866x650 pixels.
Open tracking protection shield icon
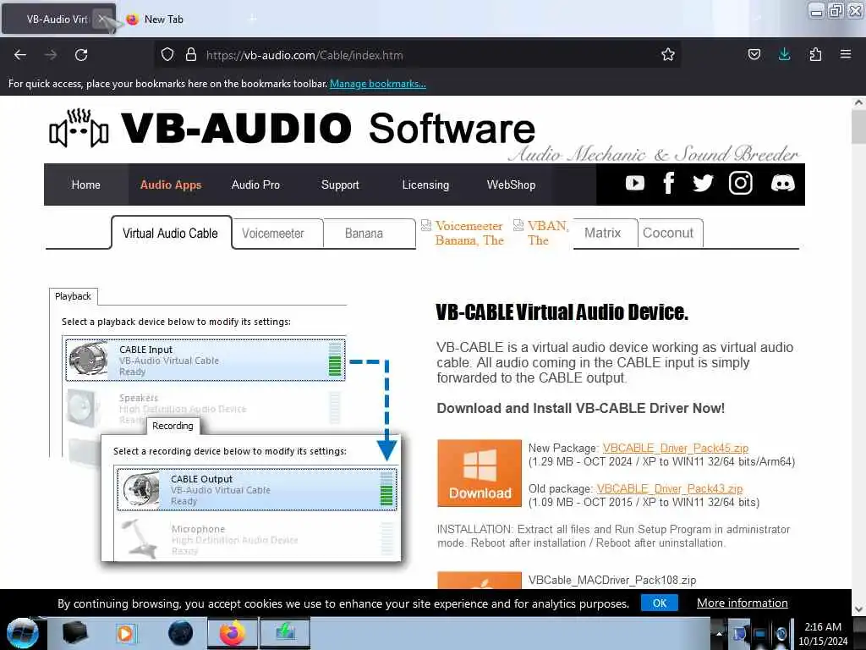167,55
